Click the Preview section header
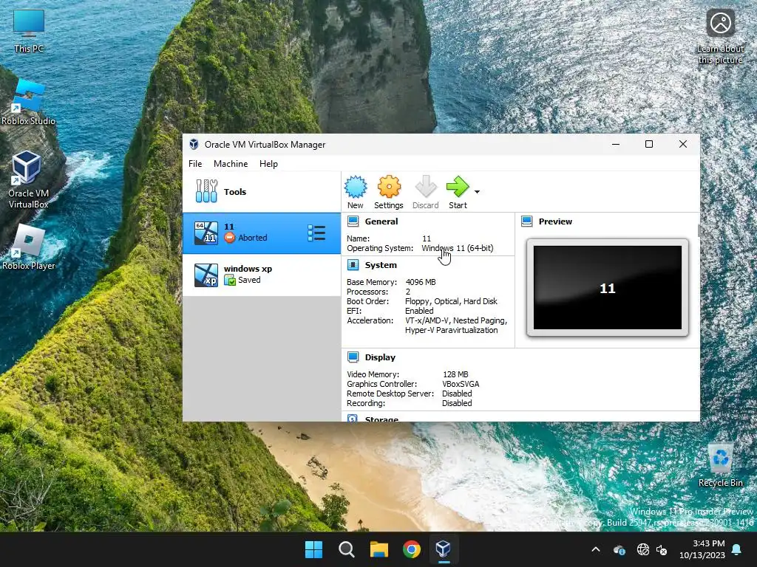Viewport: 757px width, 567px height. (555, 221)
